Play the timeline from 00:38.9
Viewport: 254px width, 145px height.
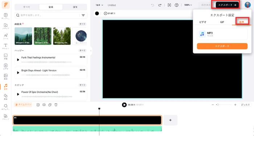[124, 105]
